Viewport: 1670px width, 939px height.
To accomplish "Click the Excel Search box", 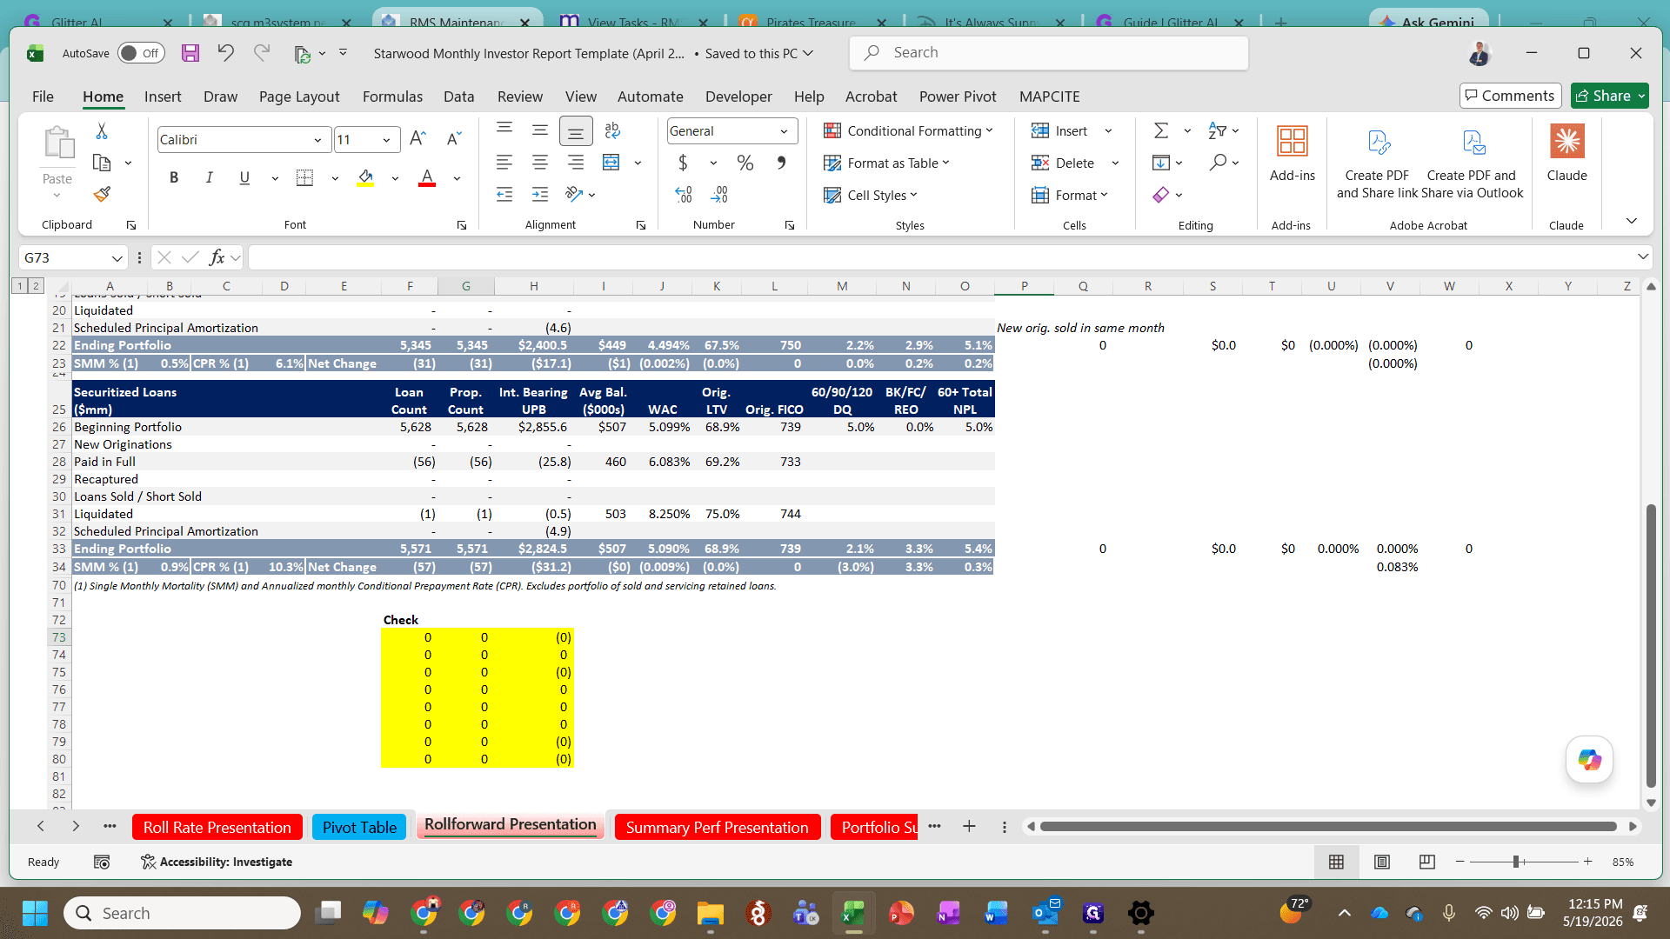I will (1049, 53).
